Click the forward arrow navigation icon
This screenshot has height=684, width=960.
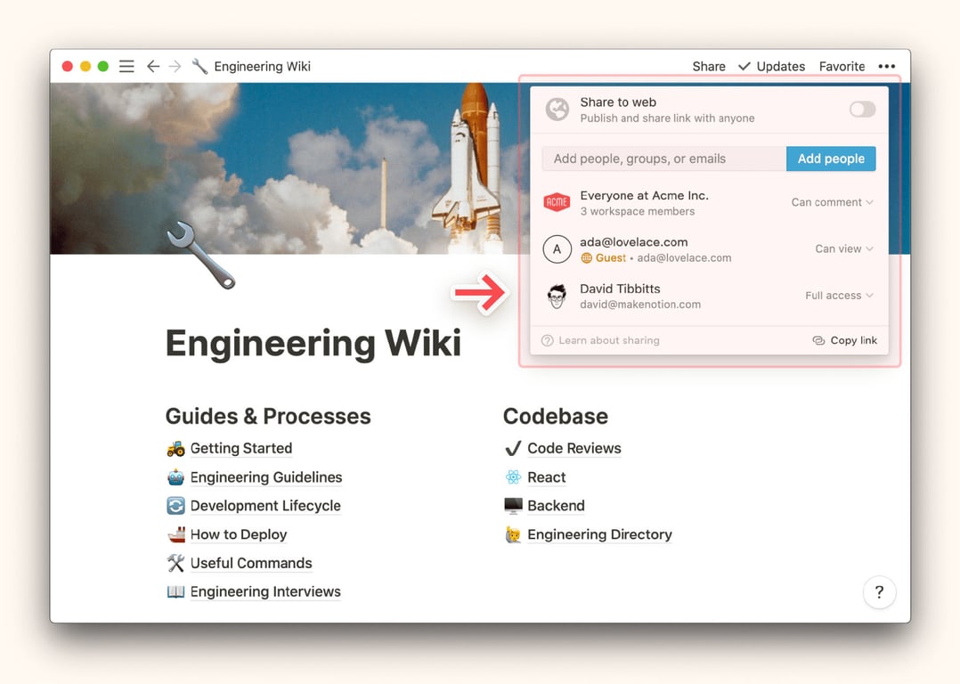pos(175,67)
